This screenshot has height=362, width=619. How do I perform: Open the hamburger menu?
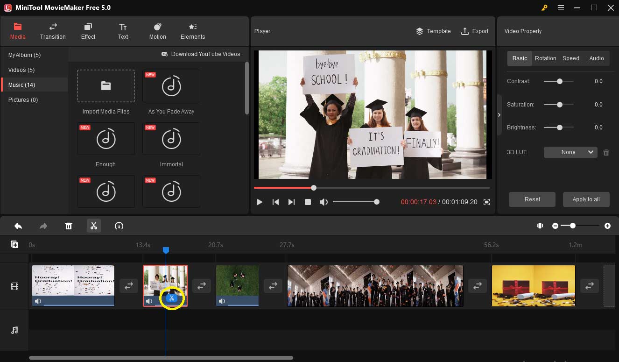point(561,7)
